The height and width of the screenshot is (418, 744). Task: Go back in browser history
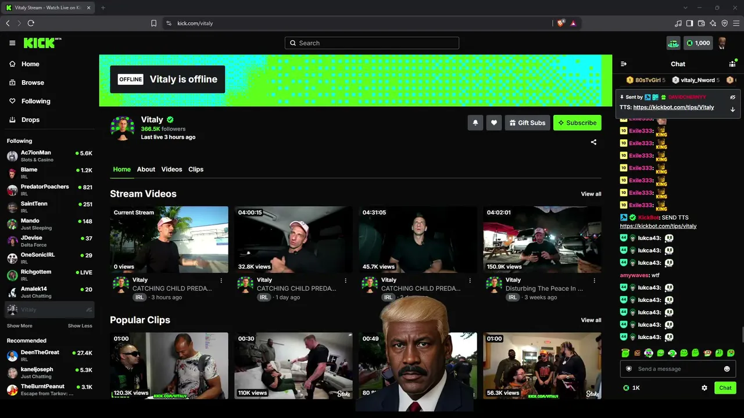pos(8,23)
